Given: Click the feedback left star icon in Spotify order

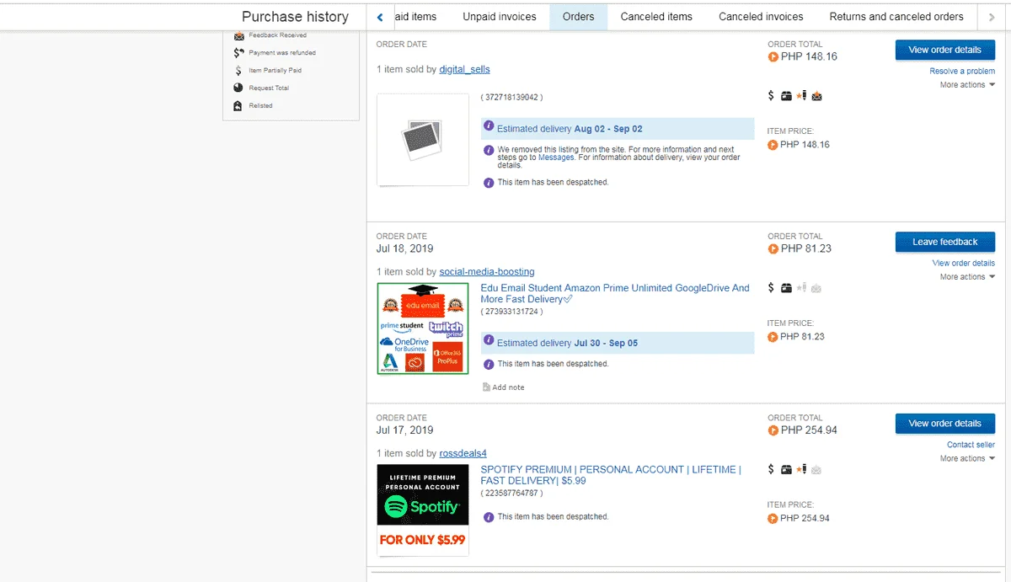Looking at the screenshot, I should pos(801,469).
